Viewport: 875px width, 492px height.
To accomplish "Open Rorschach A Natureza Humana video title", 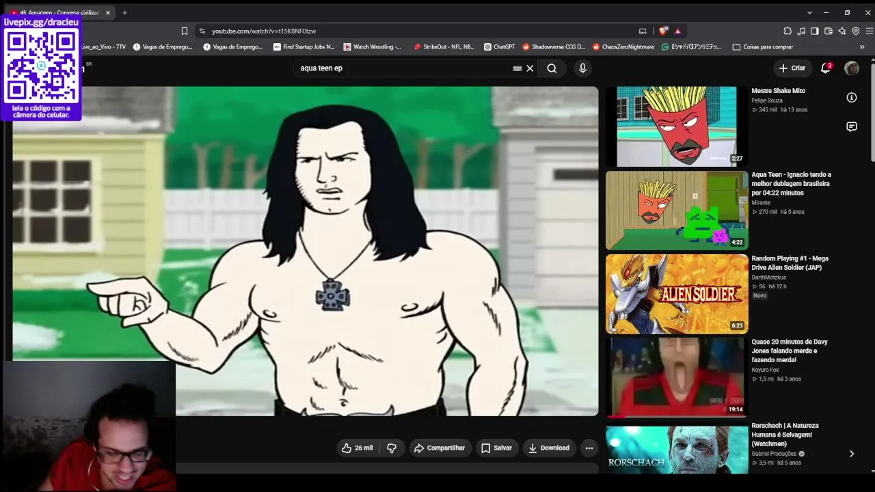I will [x=785, y=435].
